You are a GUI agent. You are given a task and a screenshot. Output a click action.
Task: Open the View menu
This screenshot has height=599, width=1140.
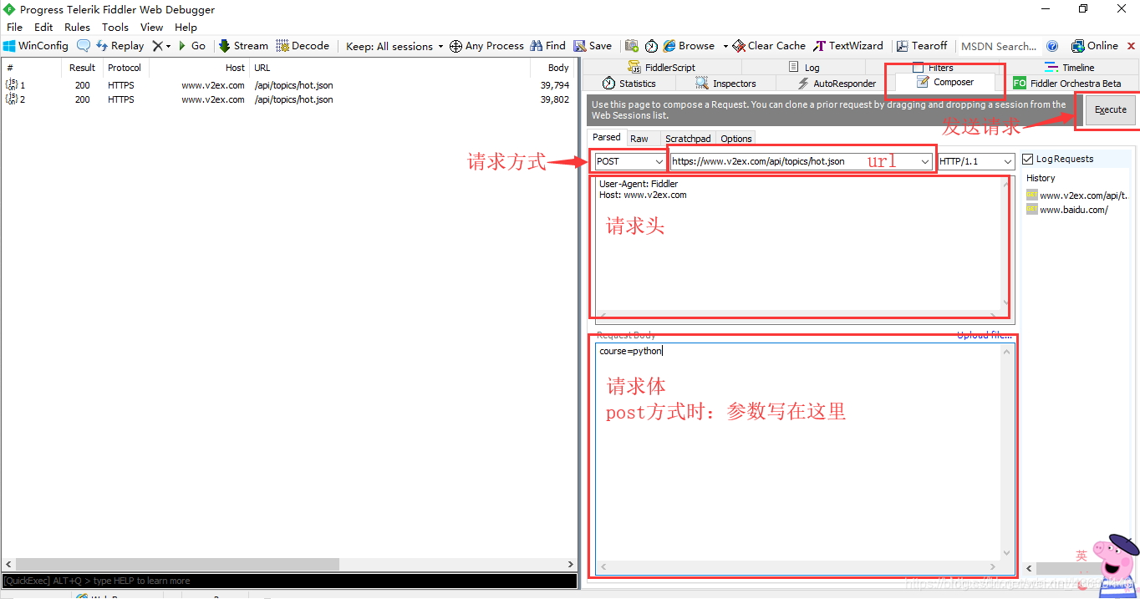click(151, 27)
